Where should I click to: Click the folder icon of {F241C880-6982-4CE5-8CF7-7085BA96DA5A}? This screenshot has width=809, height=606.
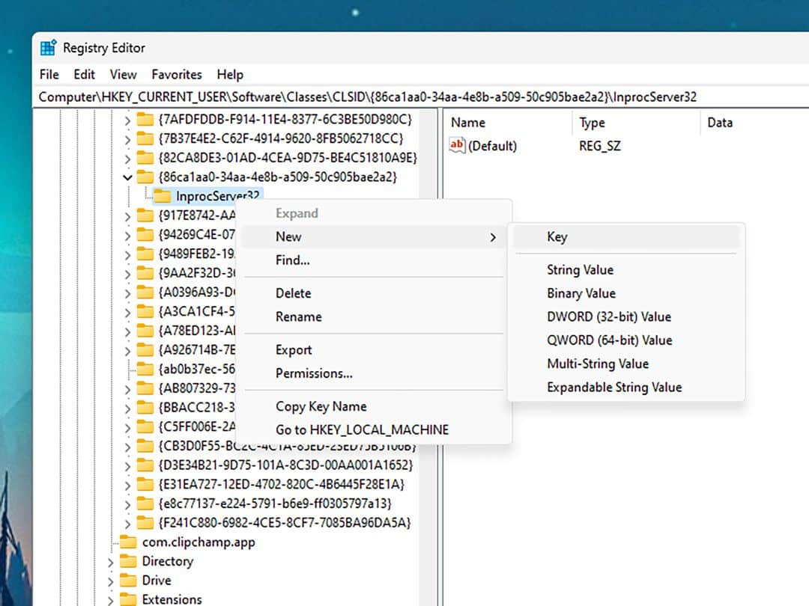145,523
